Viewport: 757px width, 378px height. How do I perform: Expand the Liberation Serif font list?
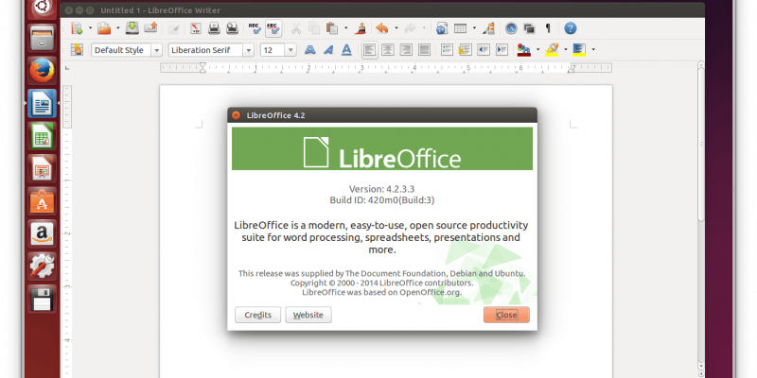click(248, 50)
